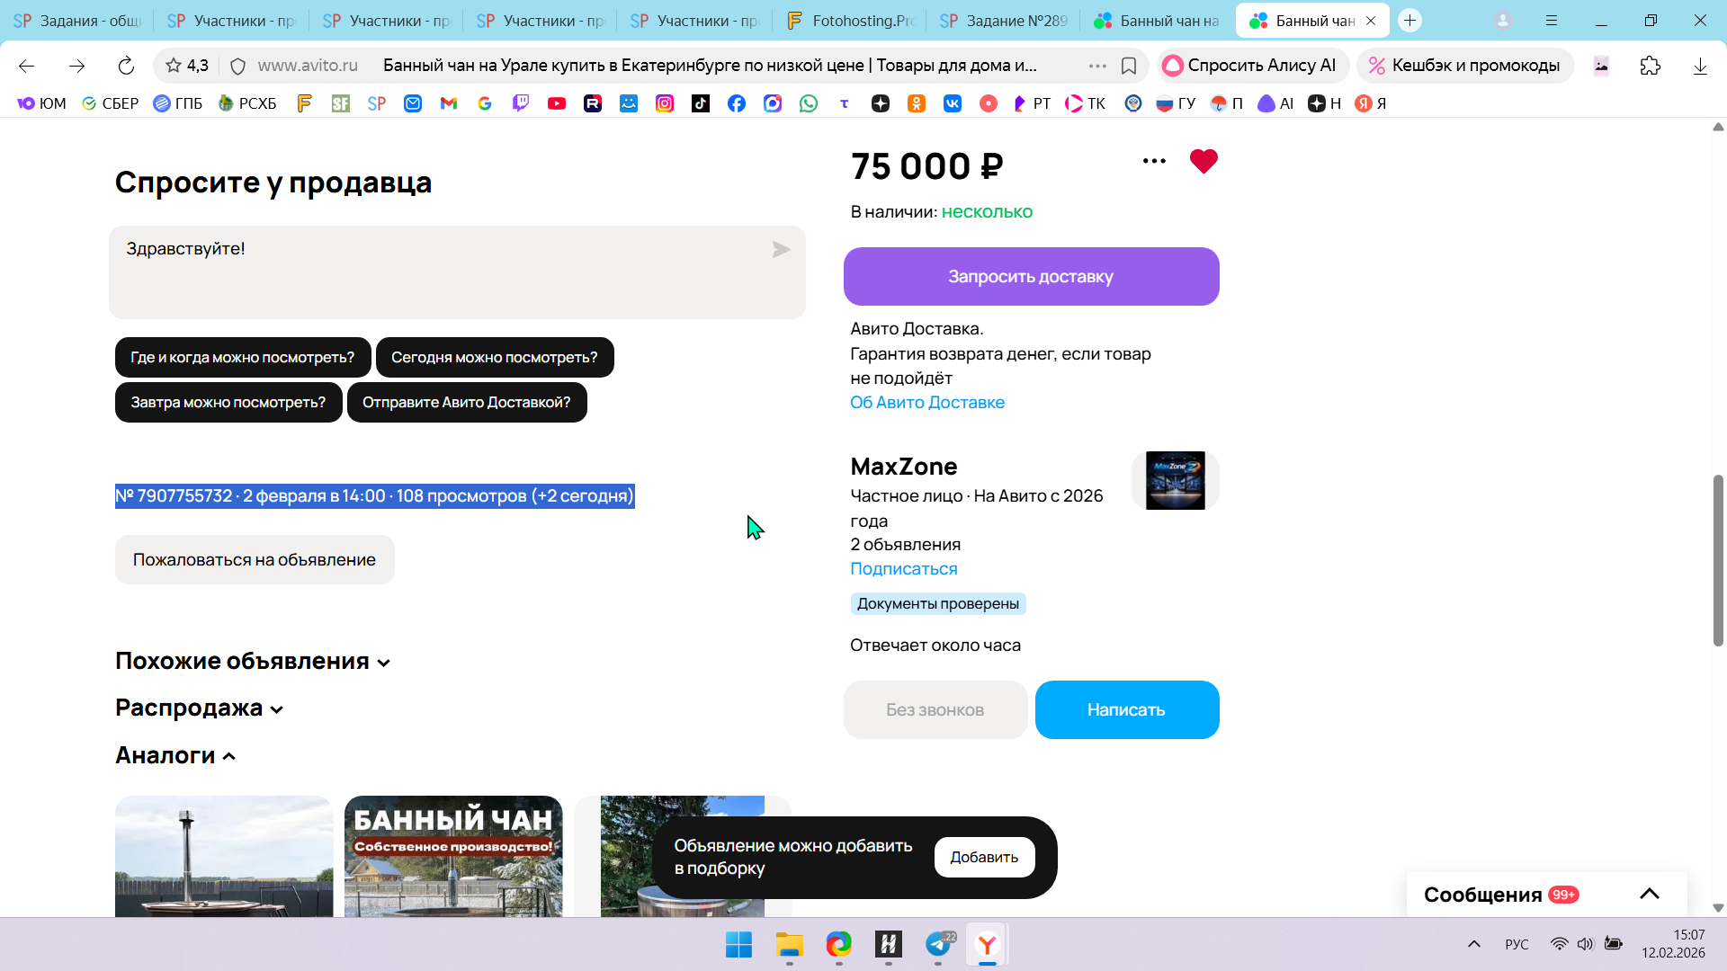The height and width of the screenshot is (971, 1727).
Task: Click the red heart favorite icon
Action: point(1203,161)
